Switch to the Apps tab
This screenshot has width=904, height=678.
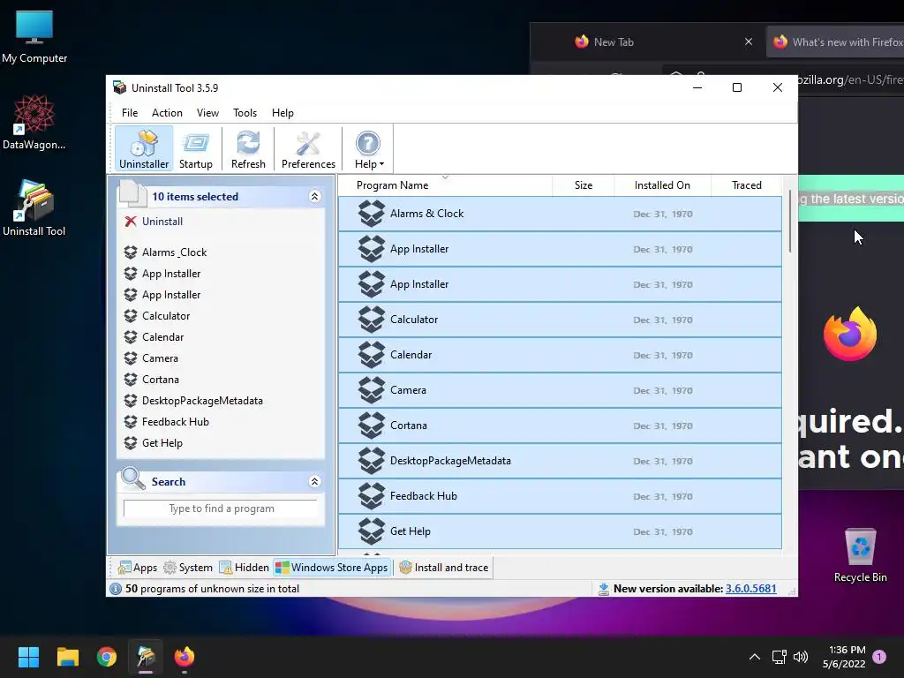click(137, 568)
